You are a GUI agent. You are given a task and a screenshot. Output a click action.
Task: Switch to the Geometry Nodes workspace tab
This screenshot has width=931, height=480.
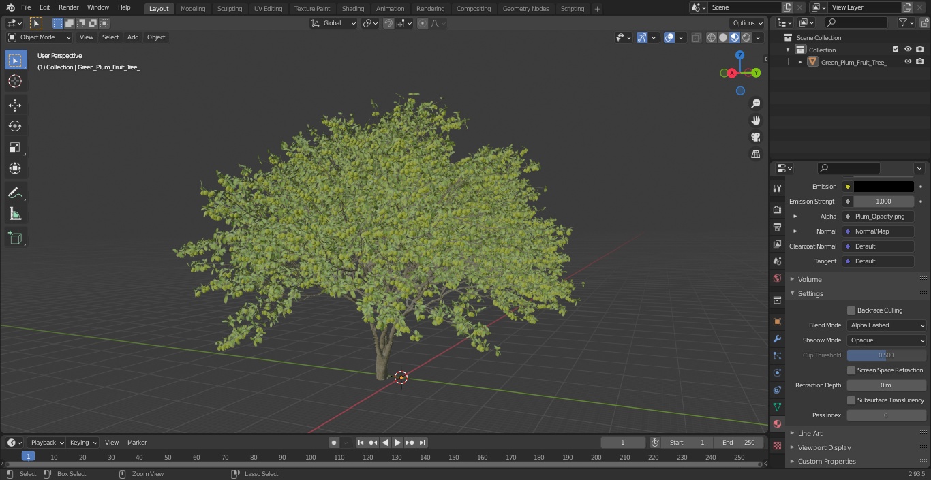pos(525,9)
